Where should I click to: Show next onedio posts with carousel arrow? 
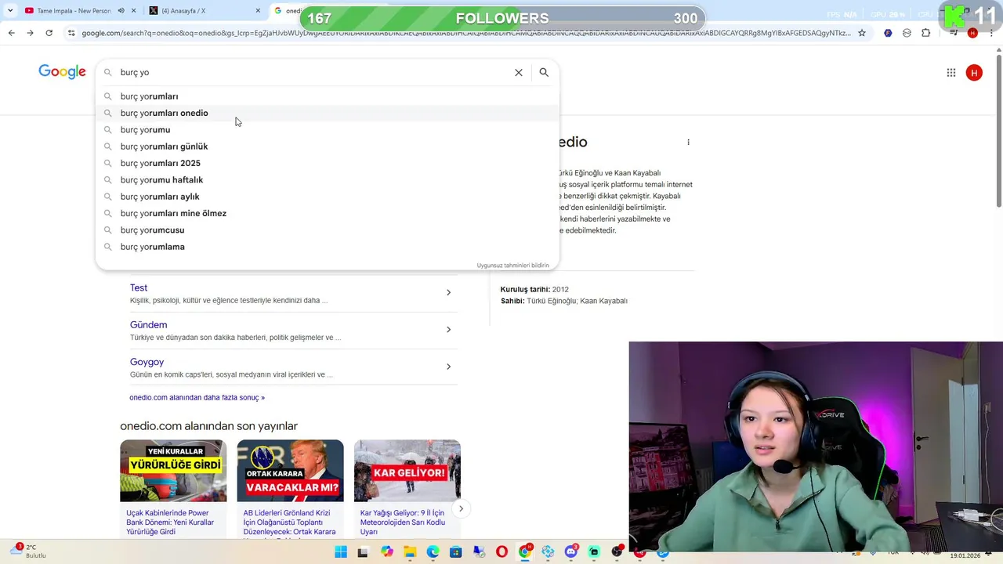461,508
